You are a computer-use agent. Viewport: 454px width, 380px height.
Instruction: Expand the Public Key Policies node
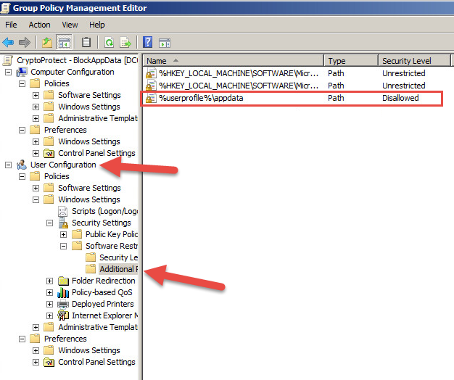[x=64, y=234]
